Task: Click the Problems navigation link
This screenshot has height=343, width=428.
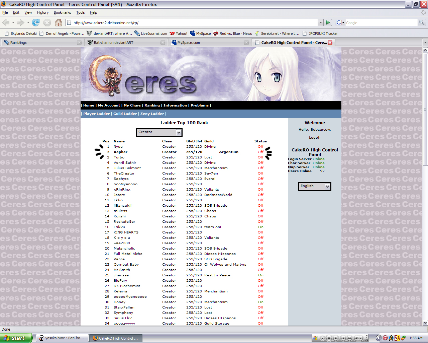Action: coord(200,106)
